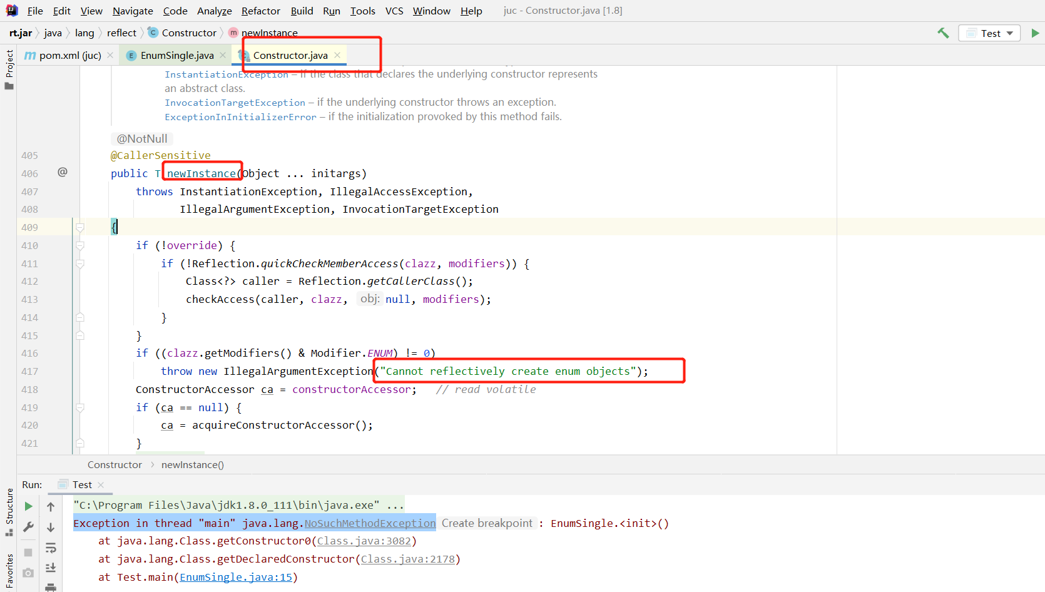Collapse the code fold at line 411
The image size is (1045, 592).
[80, 263]
